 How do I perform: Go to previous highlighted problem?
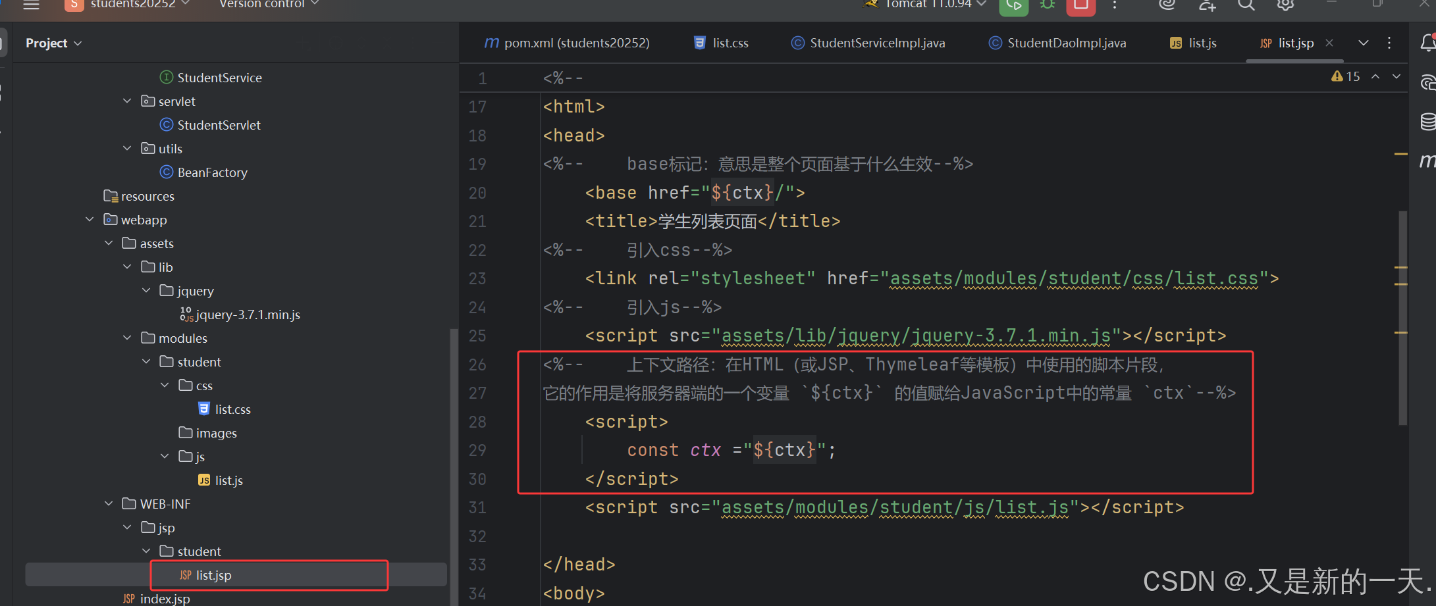[x=1375, y=76]
